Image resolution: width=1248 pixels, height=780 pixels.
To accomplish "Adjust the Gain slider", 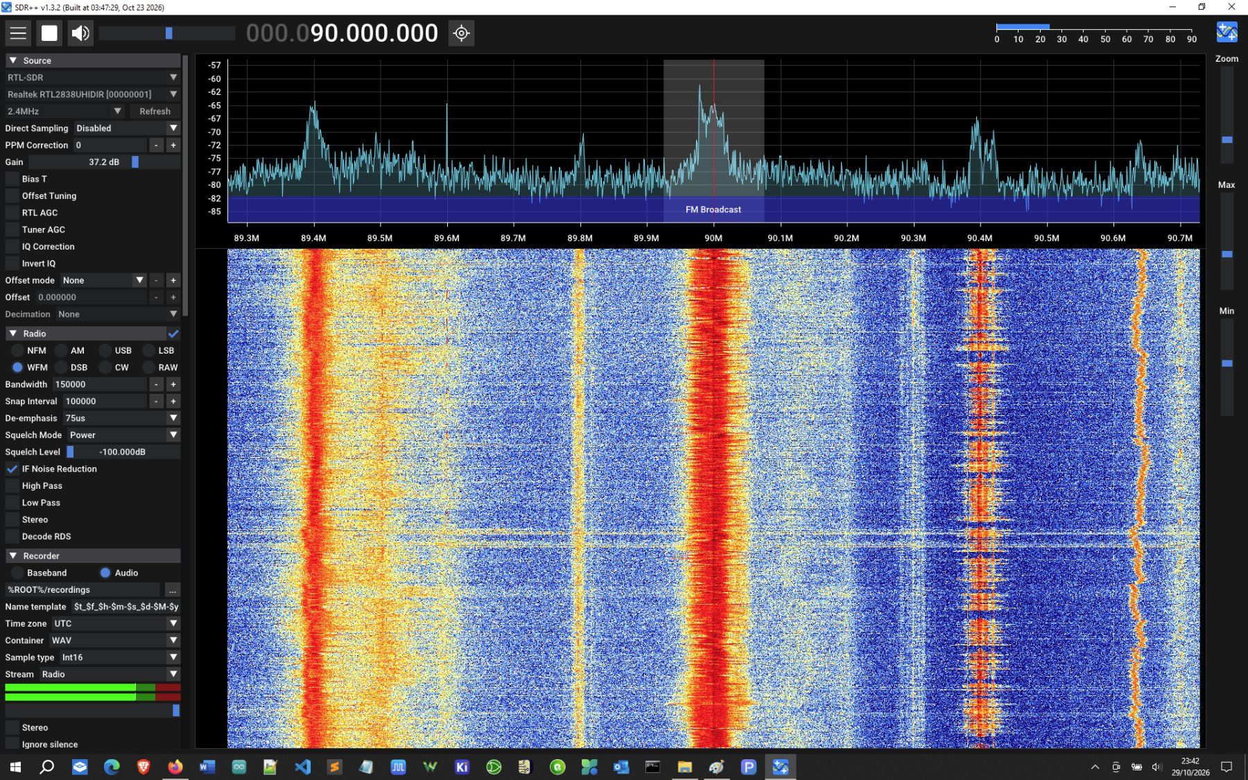I will tap(103, 162).
